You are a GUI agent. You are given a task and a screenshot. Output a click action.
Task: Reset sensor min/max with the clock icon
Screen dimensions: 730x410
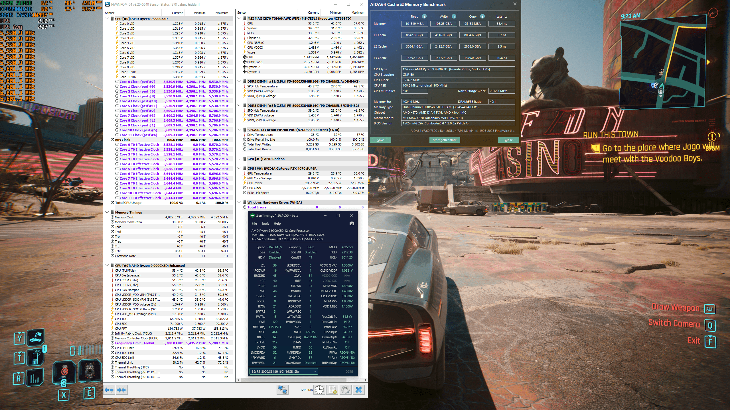click(x=319, y=390)
